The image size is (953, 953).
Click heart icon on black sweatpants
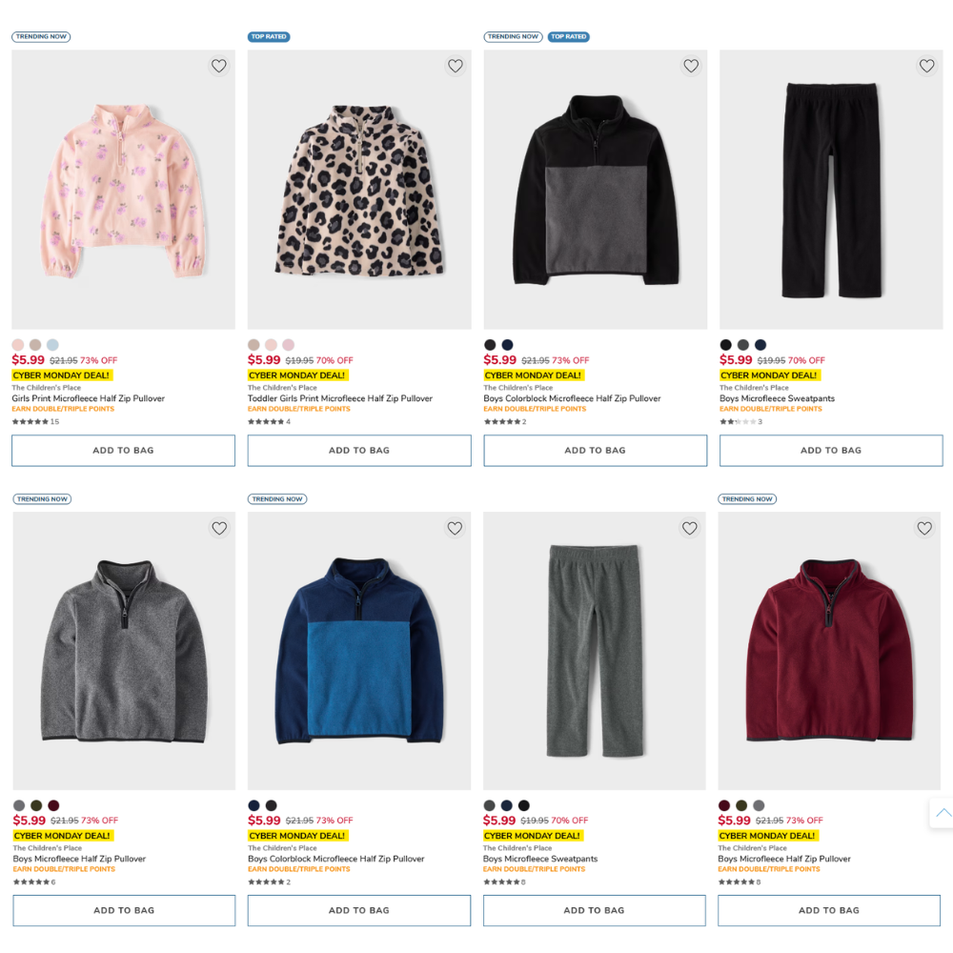[926, 67]
